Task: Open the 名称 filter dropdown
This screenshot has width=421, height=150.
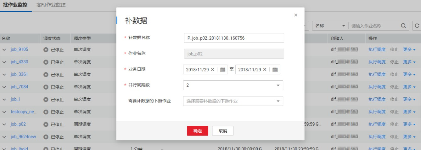Action: click(x=330, y=26)
